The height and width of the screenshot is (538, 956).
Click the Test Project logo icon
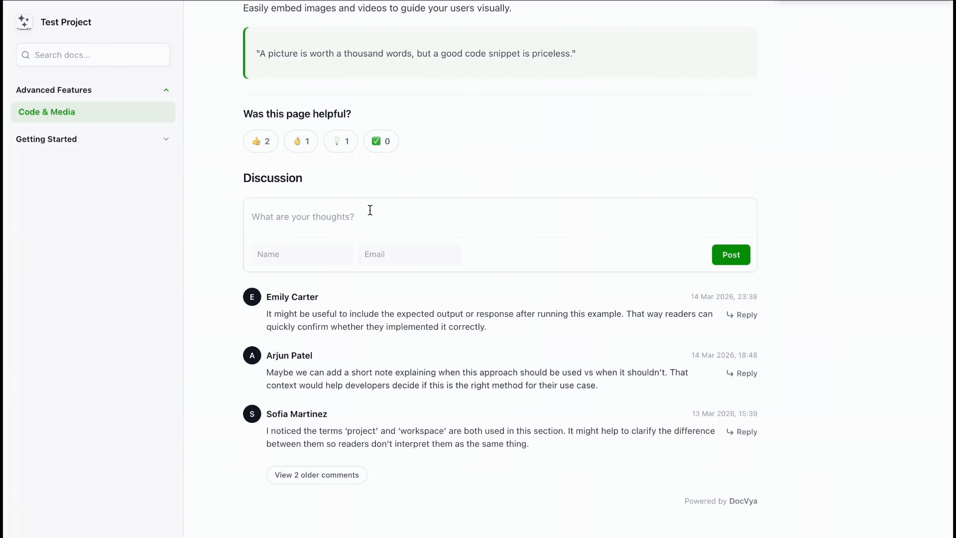[x=24, y=22]
